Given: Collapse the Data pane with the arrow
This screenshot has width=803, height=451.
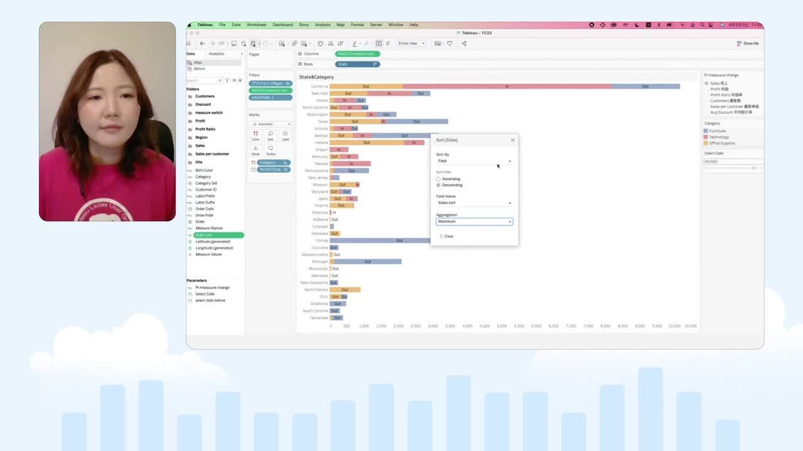Looking at the screenshot, I should pyautogui.click(x=242, y=54).
